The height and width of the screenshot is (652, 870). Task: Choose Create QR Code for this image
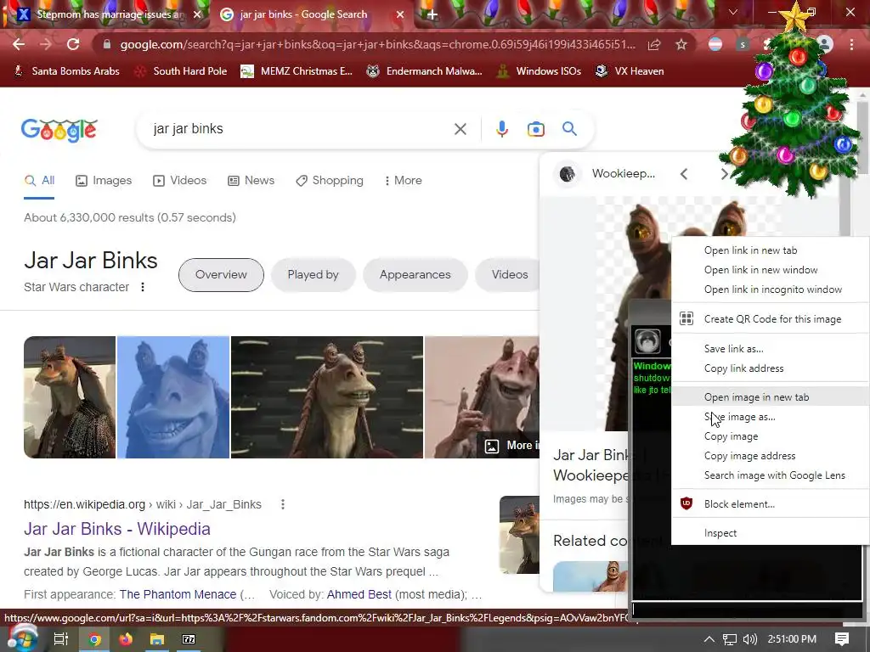pyautogui.click(x=770, y=319)
